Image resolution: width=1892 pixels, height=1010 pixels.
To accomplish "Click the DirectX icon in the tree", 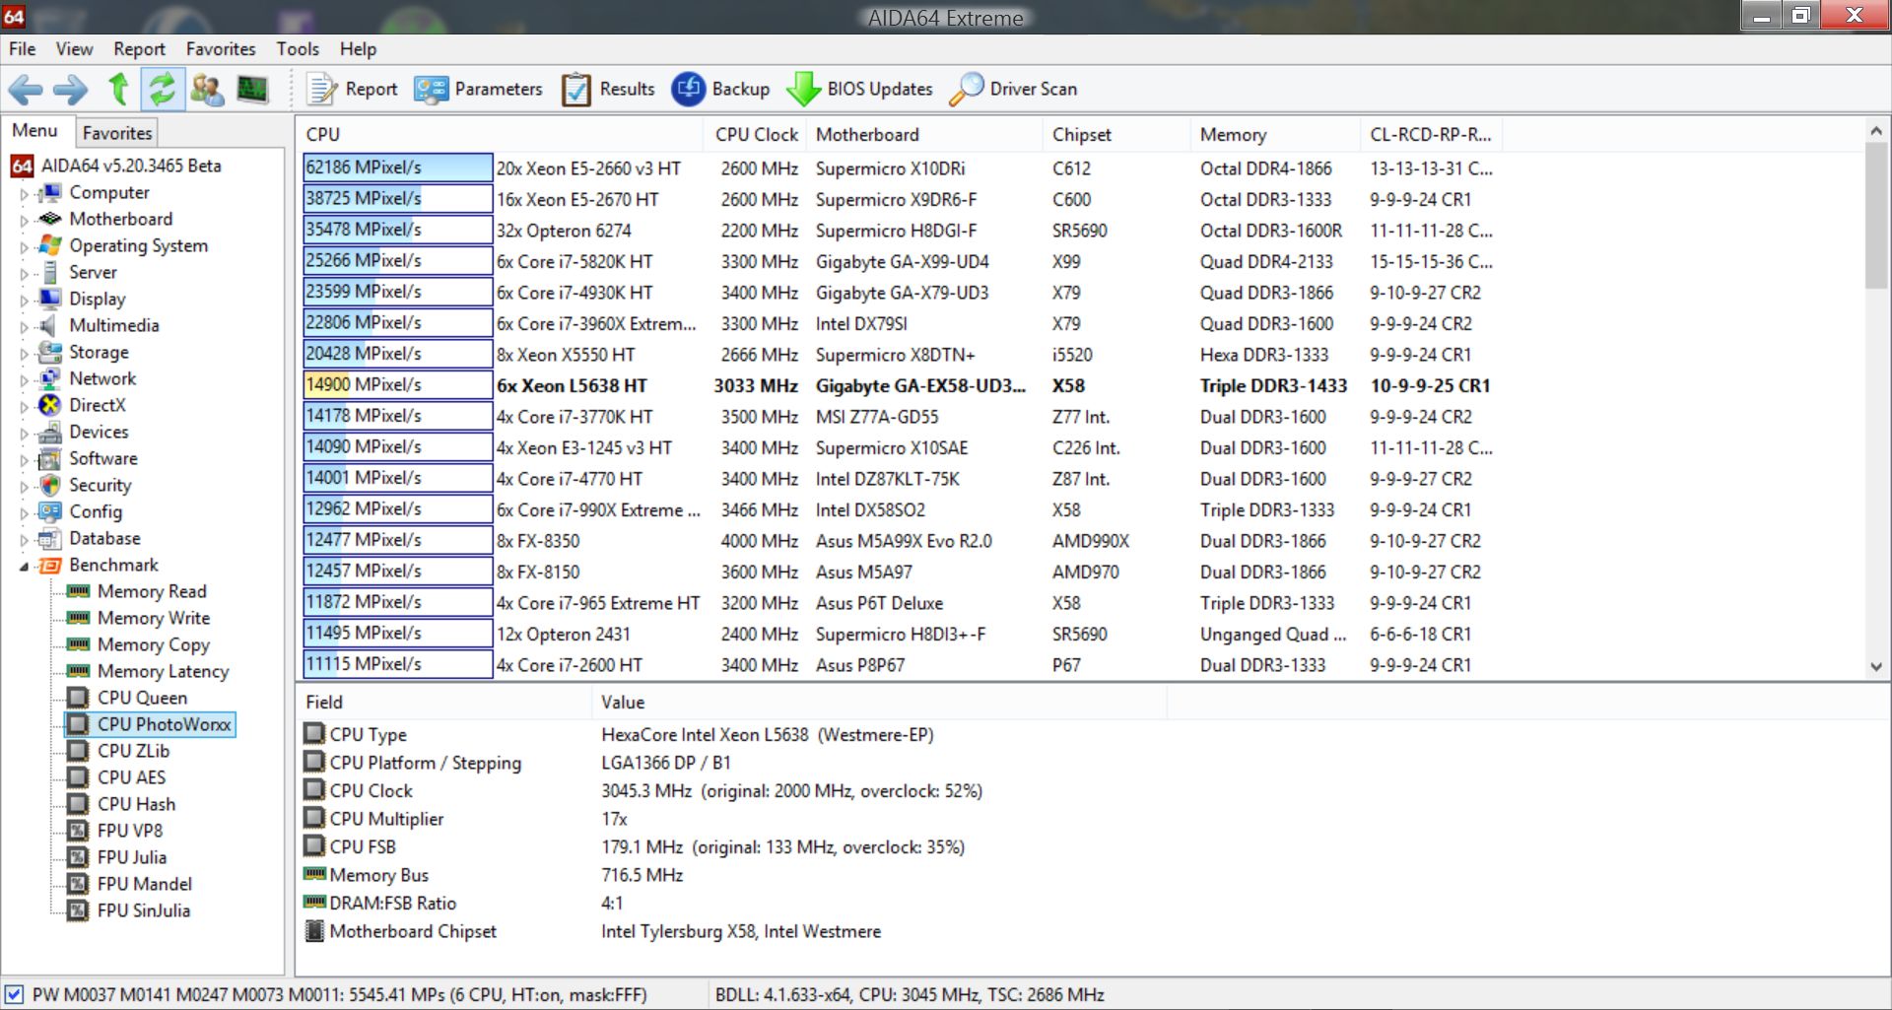I will [49, 405].
